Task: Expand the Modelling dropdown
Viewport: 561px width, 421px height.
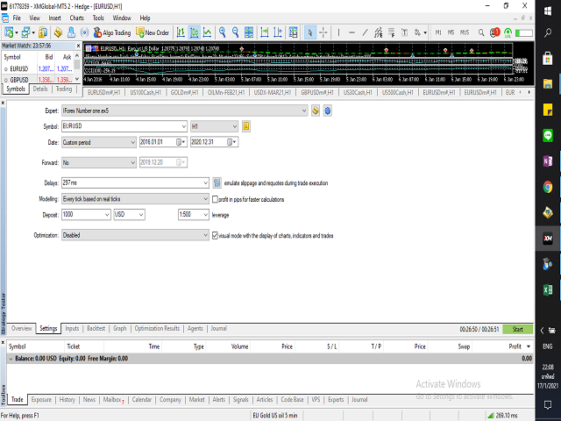Action: pyautogui.click(x=203, y=199)
